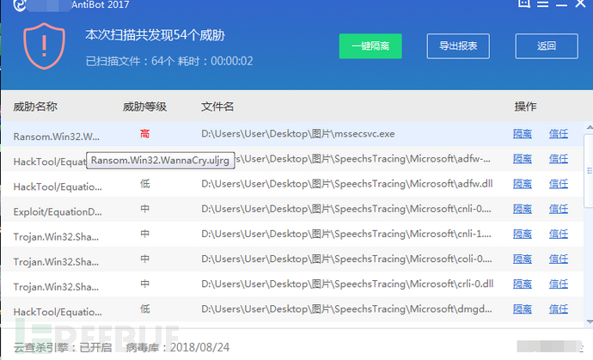Select the dmgd... file path

347,309
